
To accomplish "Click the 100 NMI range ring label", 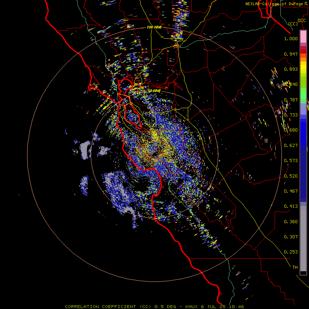I will [x=154, y=27].
